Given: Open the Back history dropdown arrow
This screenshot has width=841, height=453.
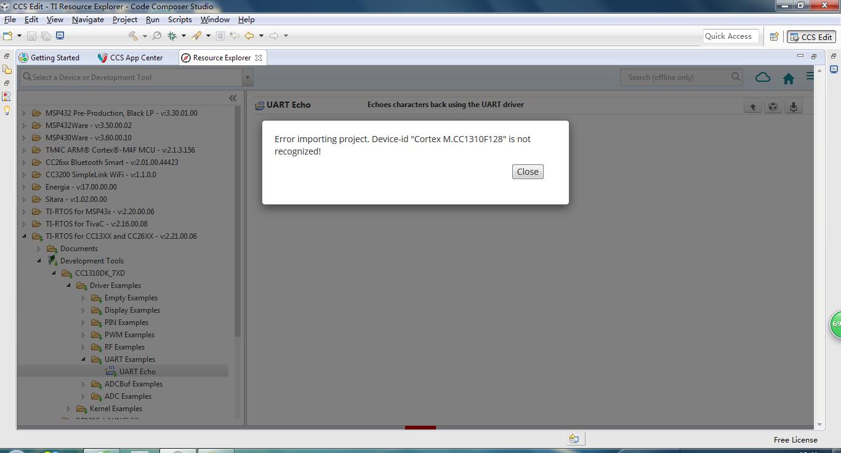Looking at the screenshot, I should pyautogui.click(x=261, y=36).
